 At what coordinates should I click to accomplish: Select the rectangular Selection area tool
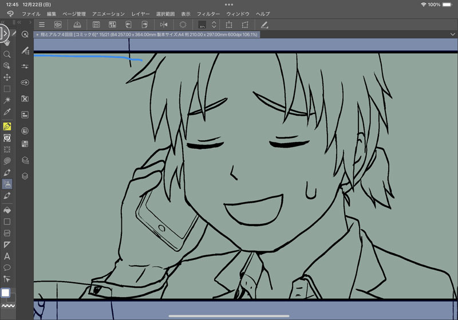pyautogui.click(x=7, y=89)
